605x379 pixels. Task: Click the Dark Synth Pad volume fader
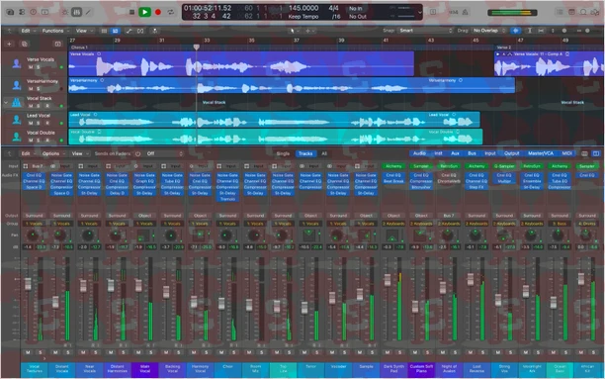point(388,280)
